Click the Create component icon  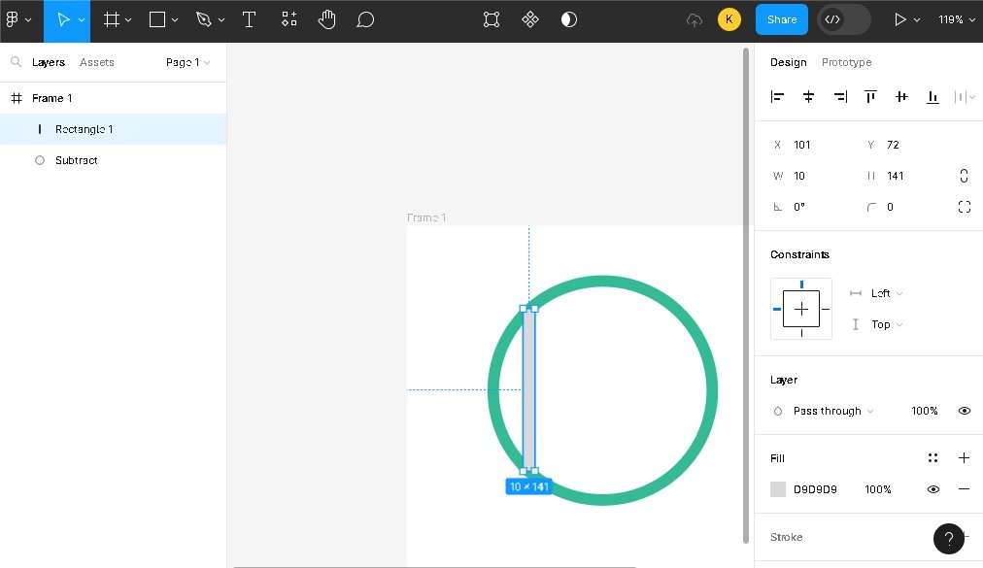click(x=530, y=19)
